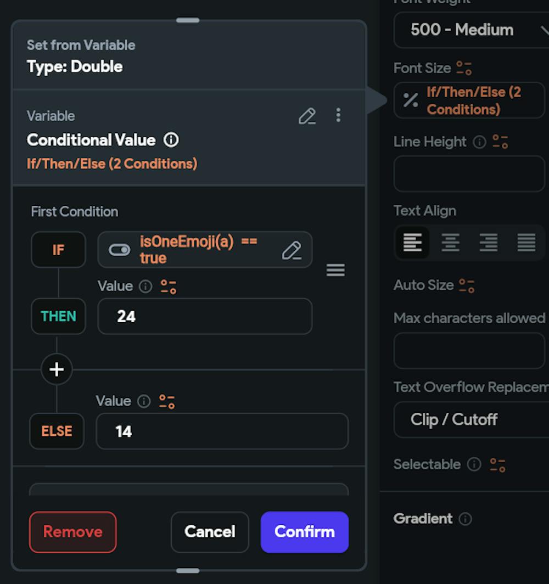Viewport: 549px width, 584px height.
Task: Click the edit pencil icon beside Variable
Action: point(307,116)
